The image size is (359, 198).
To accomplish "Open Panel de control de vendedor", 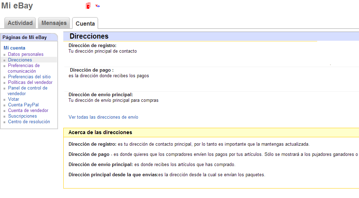I will point(27,91).
